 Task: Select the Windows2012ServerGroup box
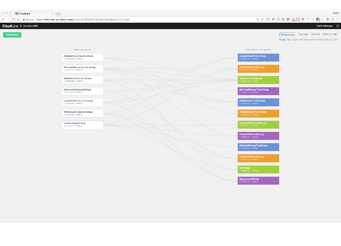tap(82, 113)
